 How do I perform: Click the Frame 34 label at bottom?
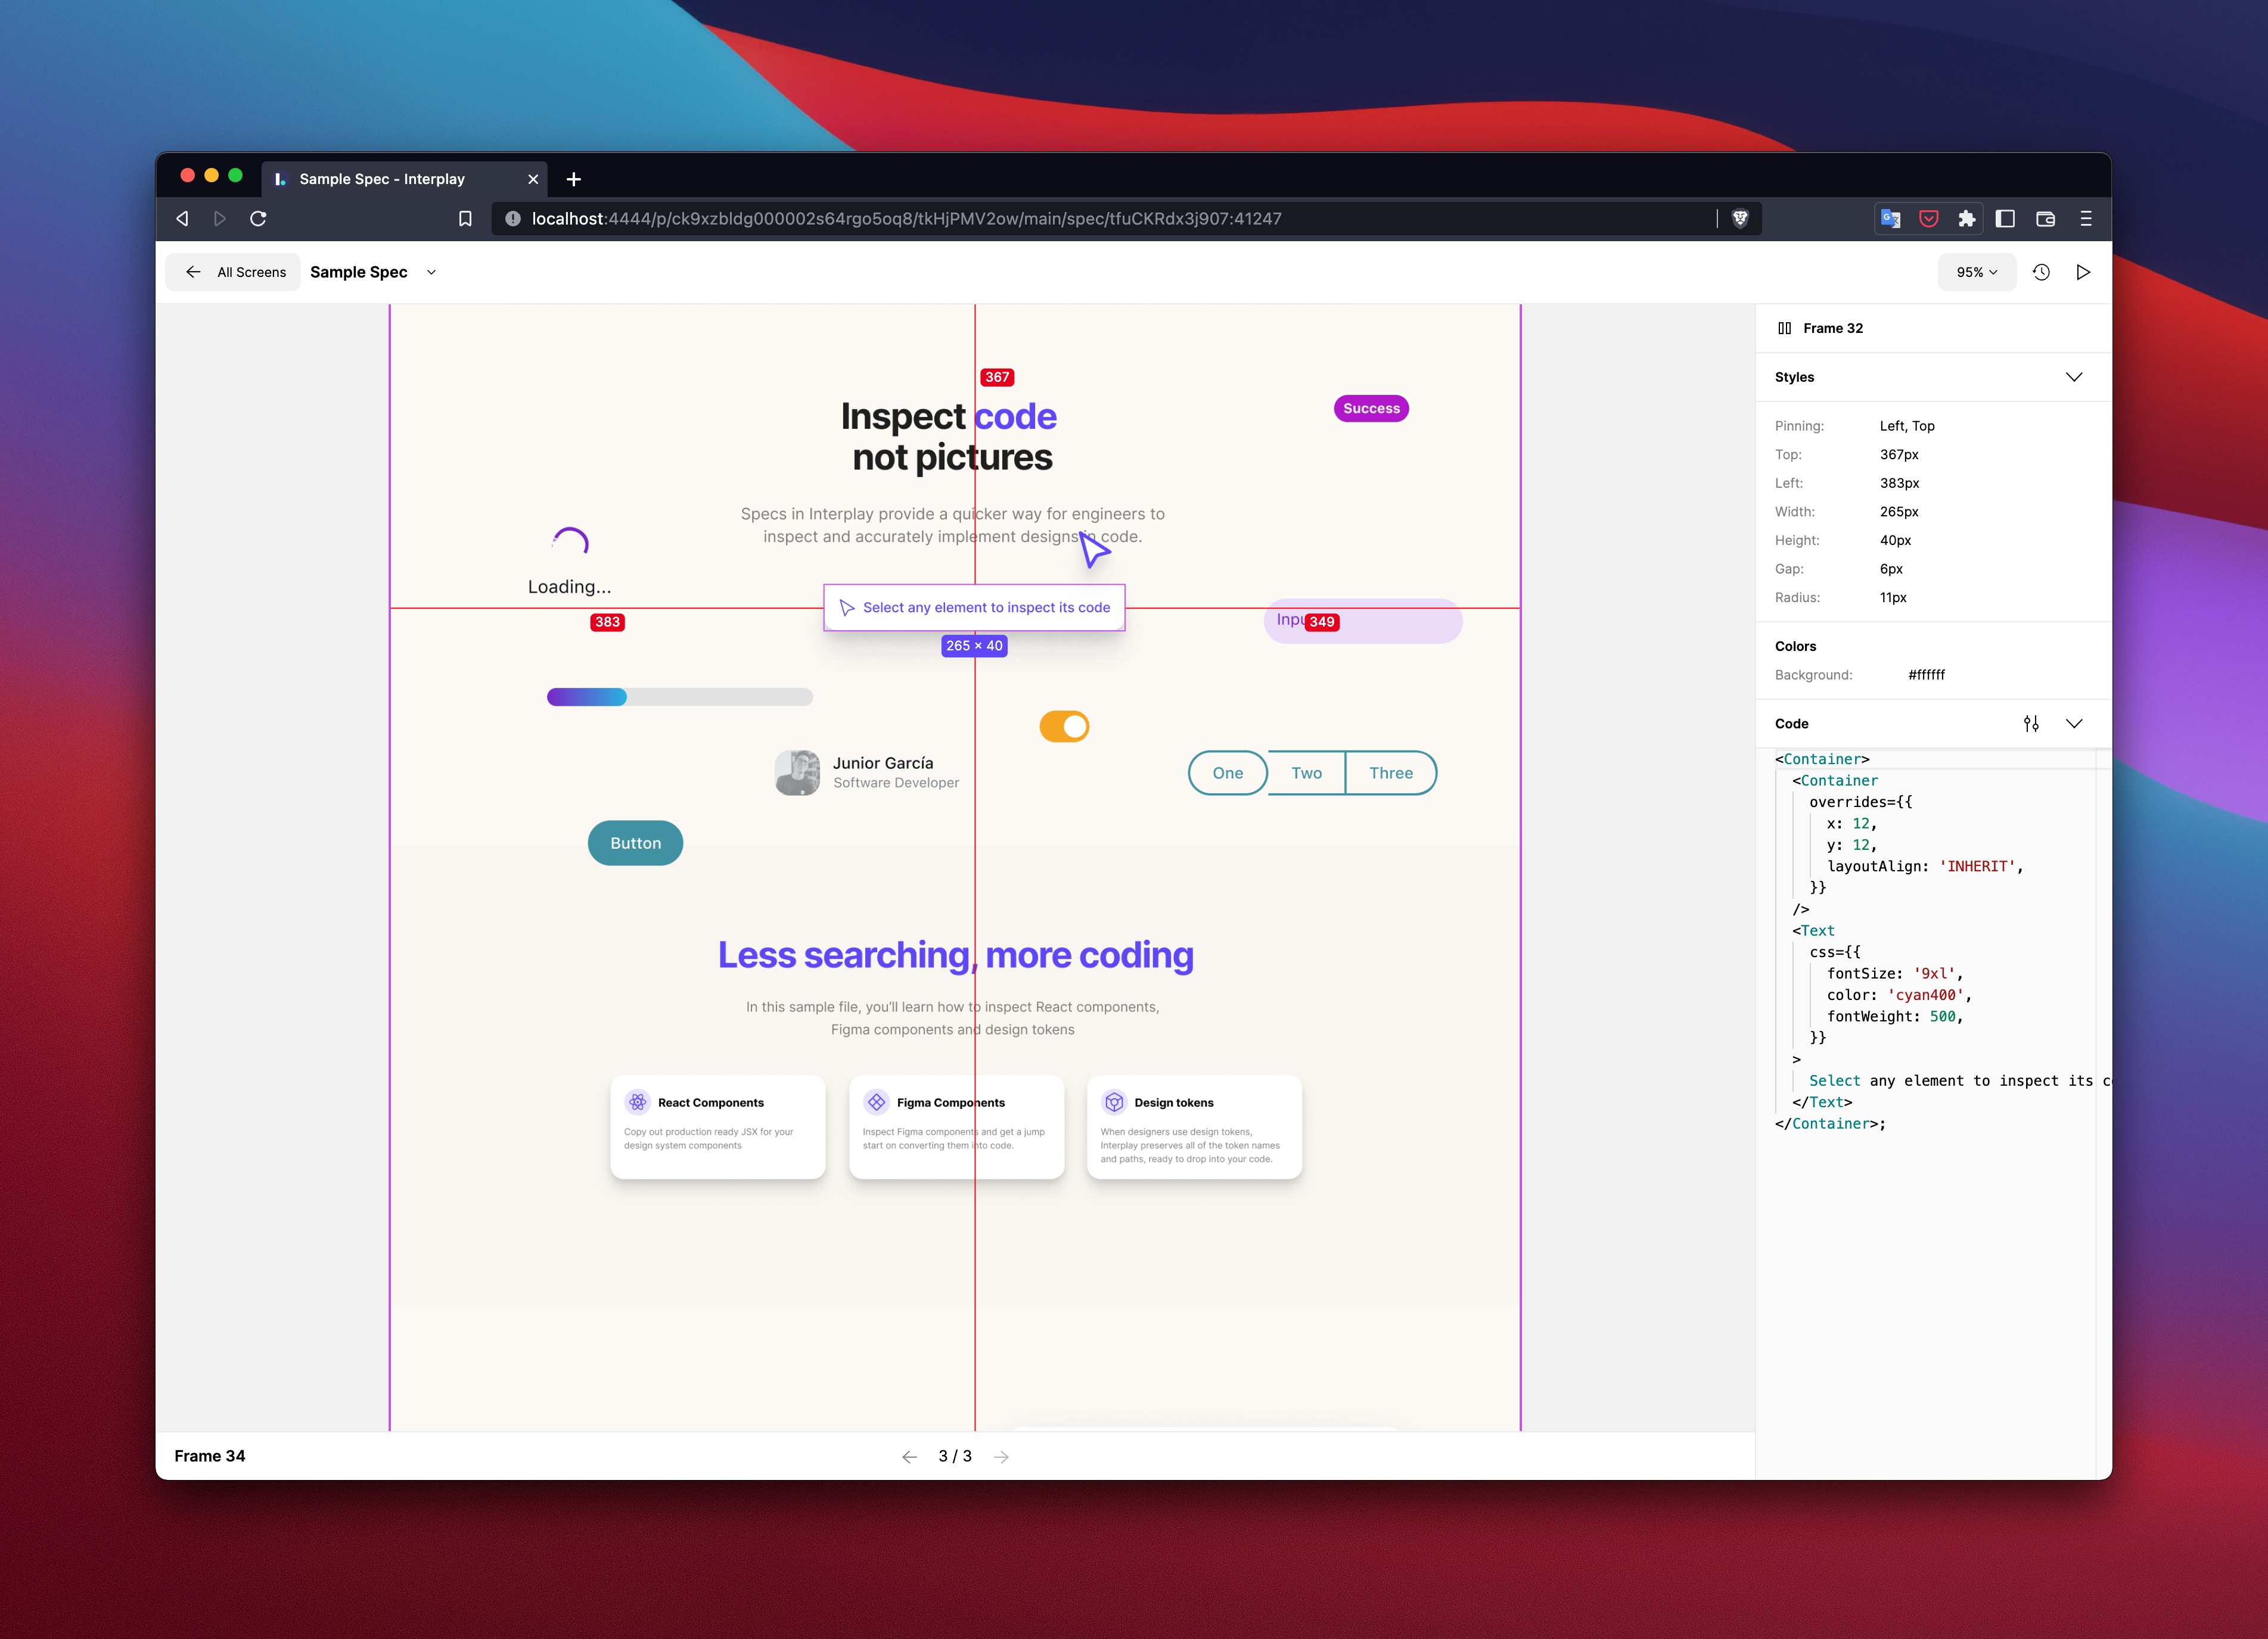point(209,1456)
